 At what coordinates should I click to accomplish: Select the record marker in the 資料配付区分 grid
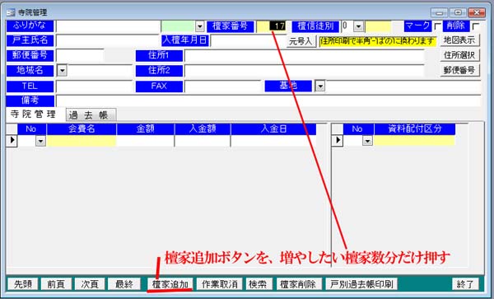point(338,140)
